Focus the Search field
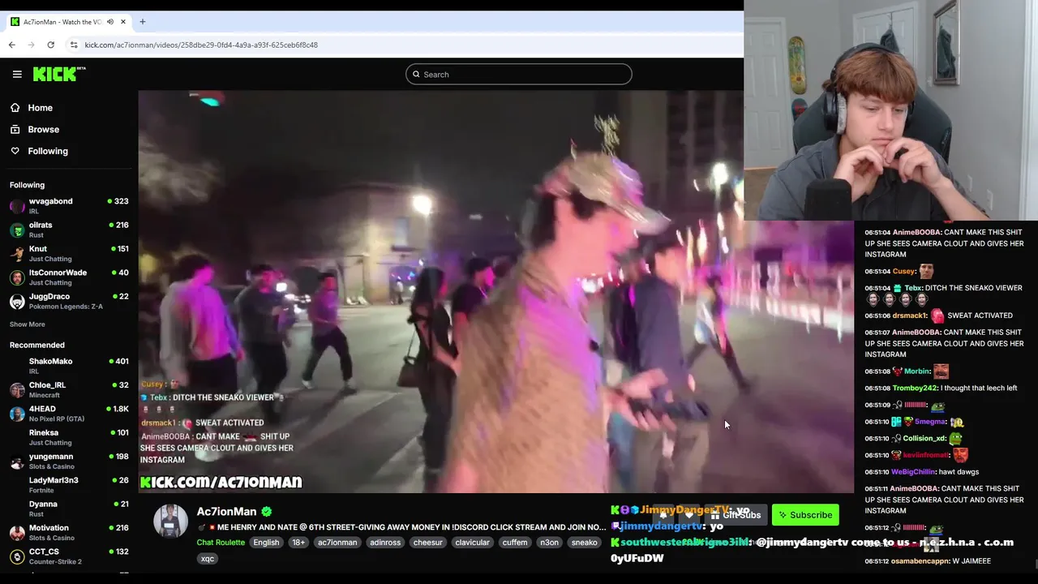Image resolution: width=1038 pixels, height=584 pixels. pos(518,75)
